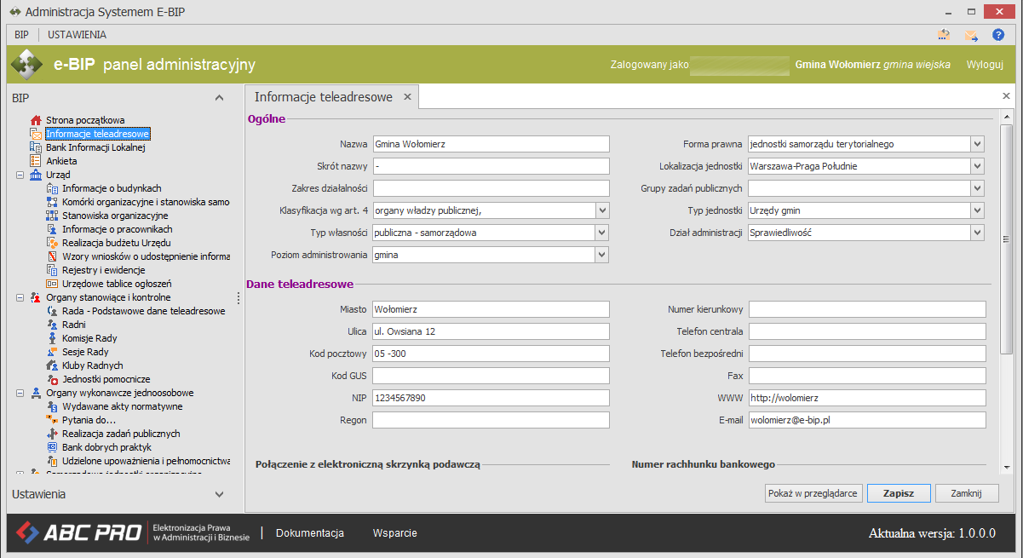This screenshot has height=558, width=1023.
Task: Click into the Ulica input field
Action: (x=491, y=331)
